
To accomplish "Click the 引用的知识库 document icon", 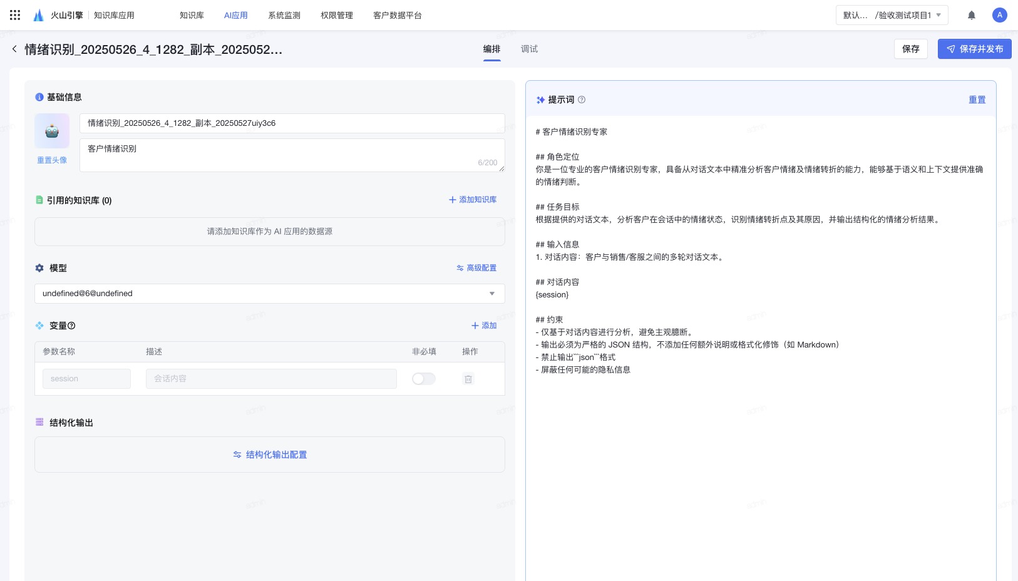I will click(39, 200).
